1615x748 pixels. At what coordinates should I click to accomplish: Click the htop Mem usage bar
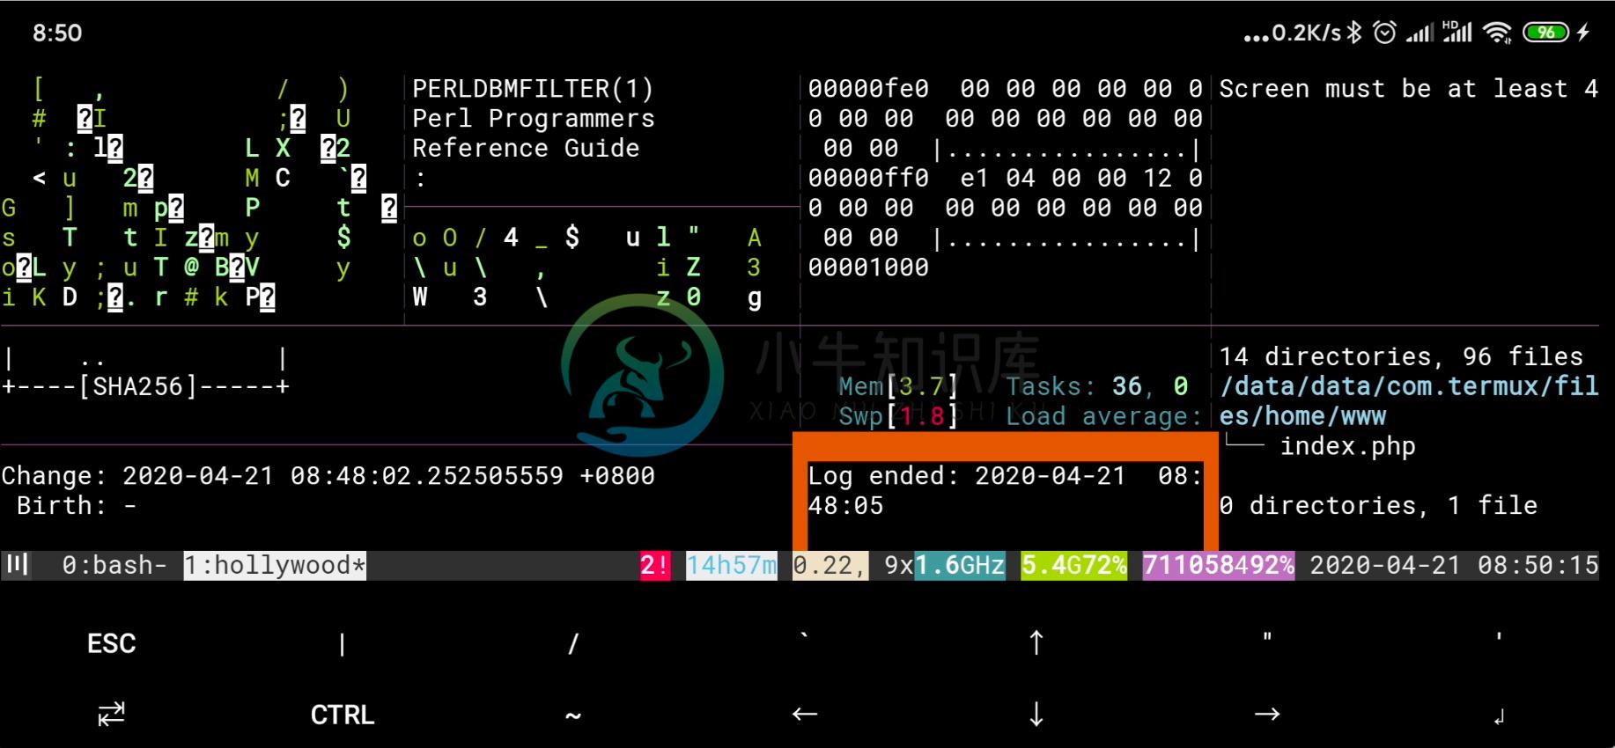(x=898, y=386)
